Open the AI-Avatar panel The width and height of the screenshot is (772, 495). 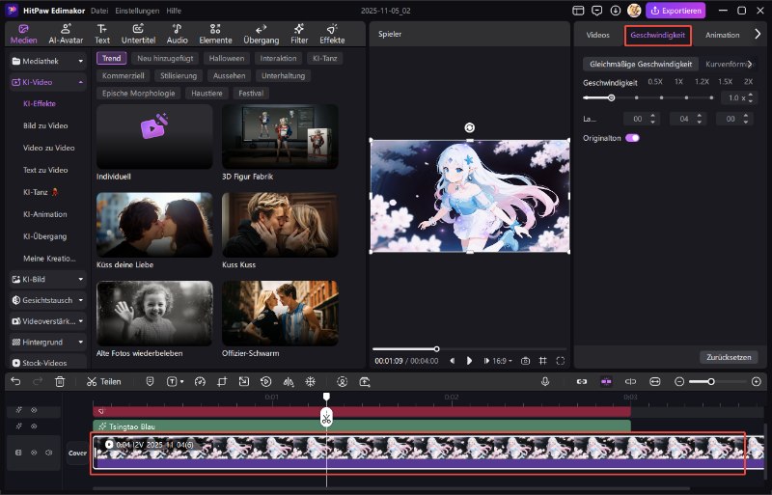click(66, 34)
